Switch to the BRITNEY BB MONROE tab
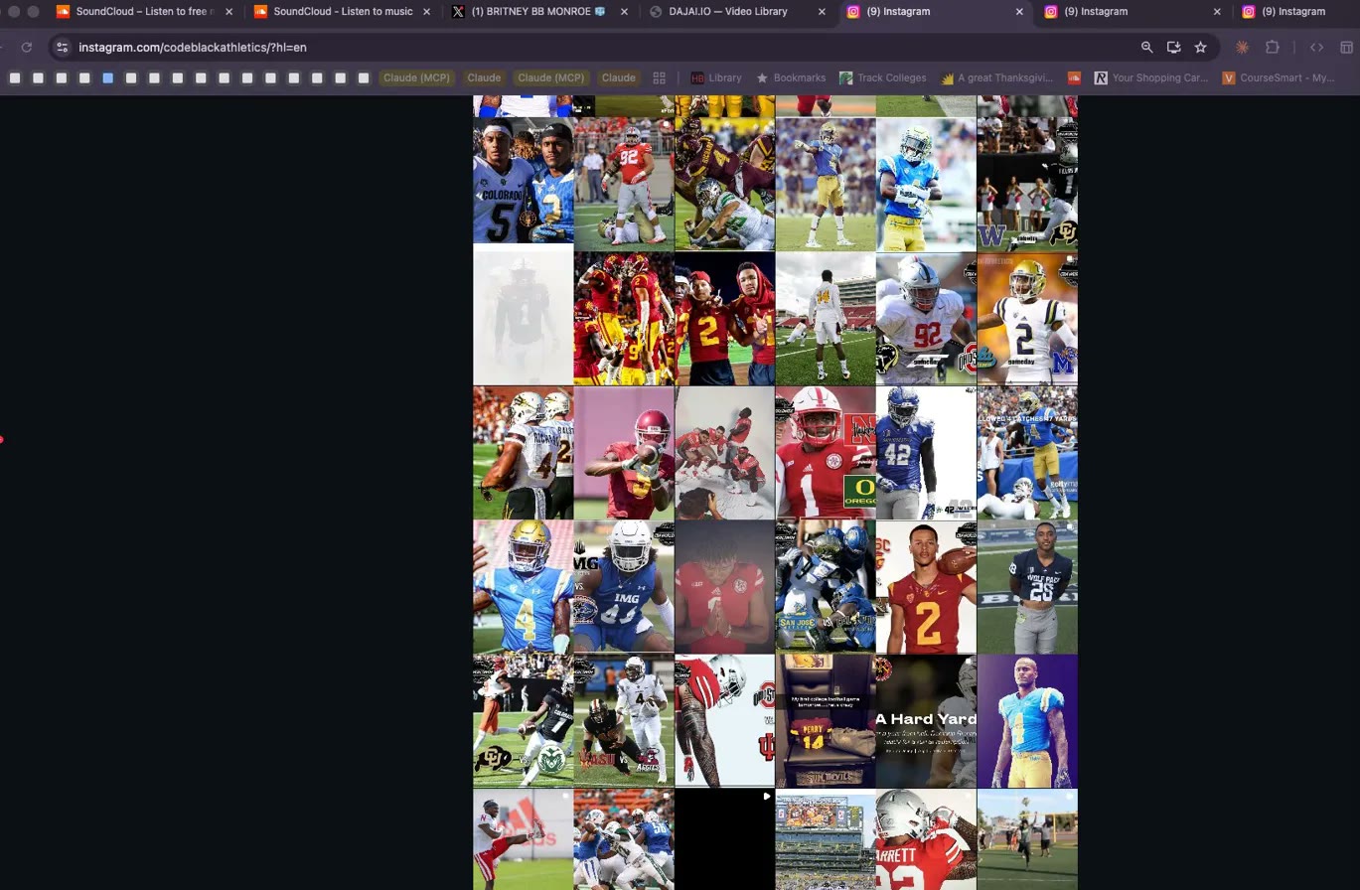 (x=536, y=12)
